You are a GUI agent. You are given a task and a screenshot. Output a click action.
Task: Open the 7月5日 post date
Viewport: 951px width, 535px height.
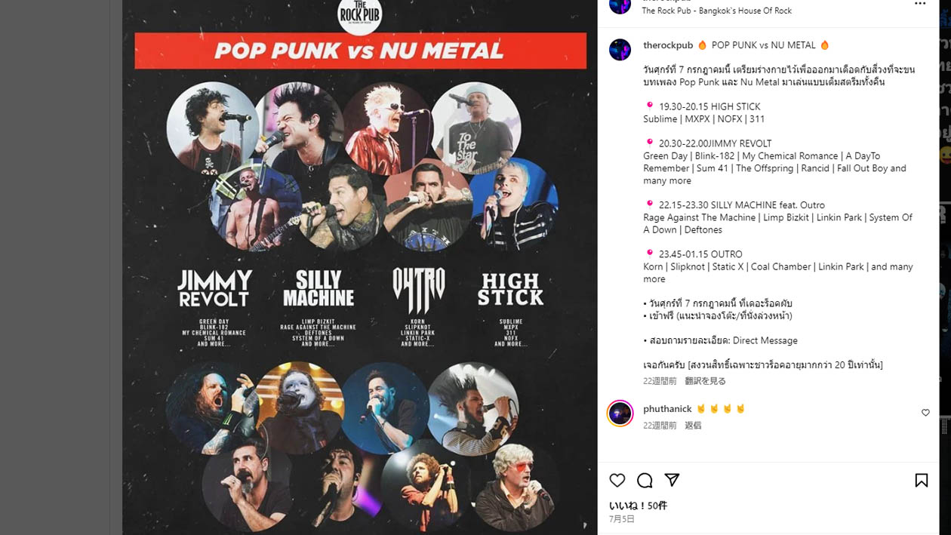click(622, 519)
